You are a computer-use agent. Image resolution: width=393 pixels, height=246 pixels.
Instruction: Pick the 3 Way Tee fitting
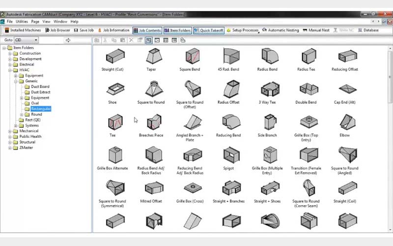tap(267, 90)
